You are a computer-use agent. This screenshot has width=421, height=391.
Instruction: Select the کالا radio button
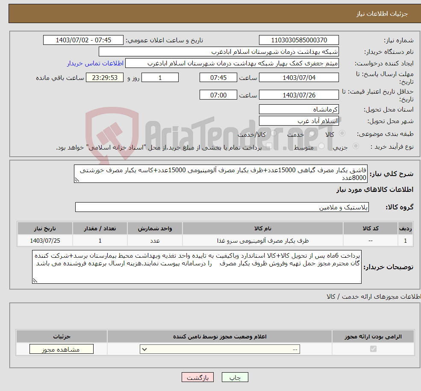(x=342, y=133)
